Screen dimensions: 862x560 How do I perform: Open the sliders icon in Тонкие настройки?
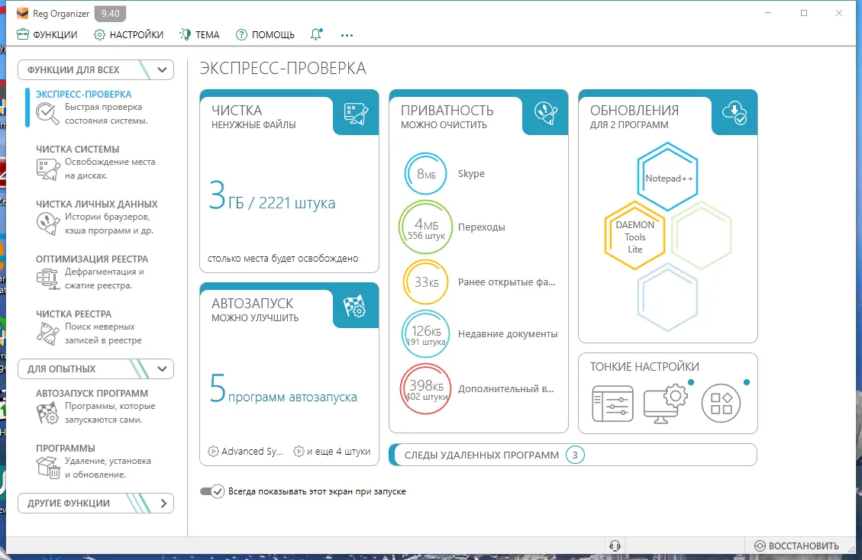point(612,403)
